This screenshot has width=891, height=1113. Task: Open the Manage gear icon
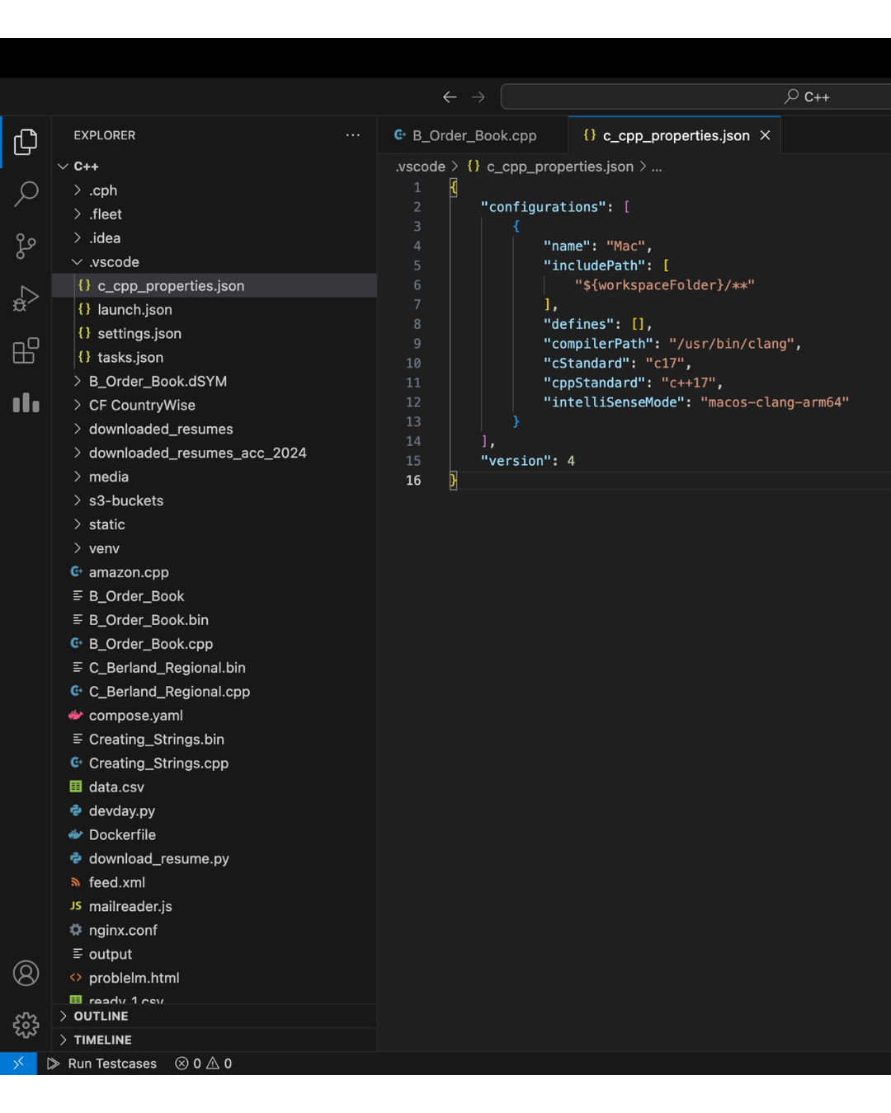(x=26, y=1025)
